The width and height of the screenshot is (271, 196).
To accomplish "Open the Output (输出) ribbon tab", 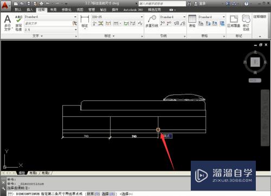I will (x=103, y=10).
